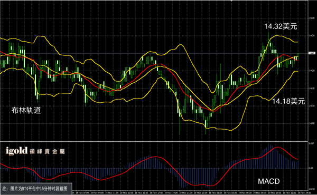Click the 14.35 level on the price axis
317x195 pixels.
(312, 18)
